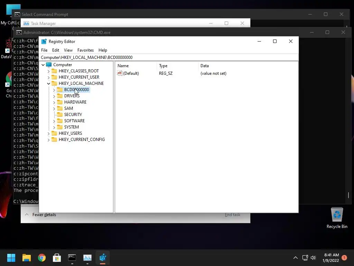Open Google Chrome from the taskbar
This screenshot has width=354, height=266.
point(42,258)
